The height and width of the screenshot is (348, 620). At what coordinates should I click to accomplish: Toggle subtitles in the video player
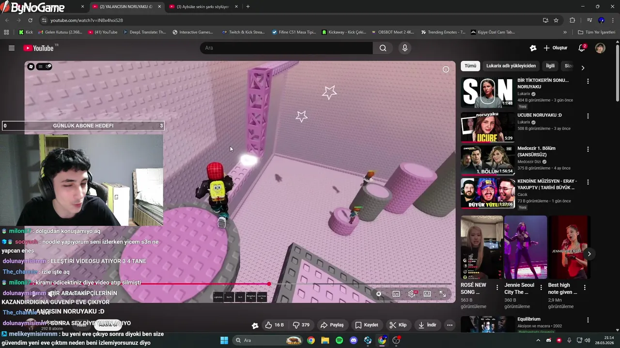point(396,293)
